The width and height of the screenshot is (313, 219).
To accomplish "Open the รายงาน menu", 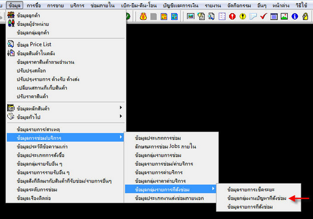I will point(213,6).
